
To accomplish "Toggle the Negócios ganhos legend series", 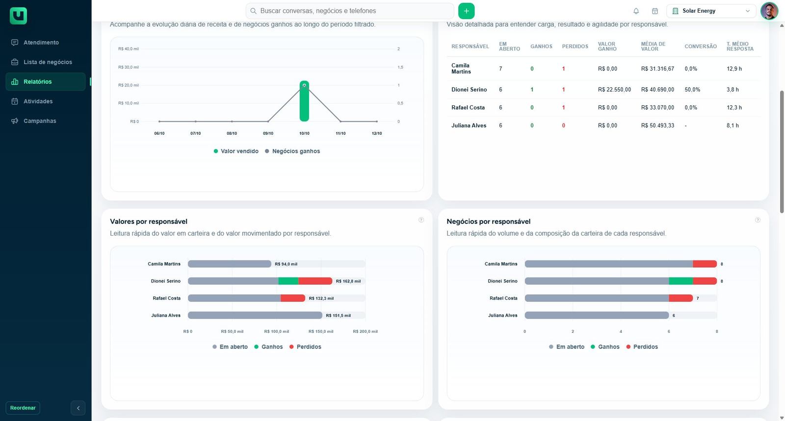I will click(292, 151).
